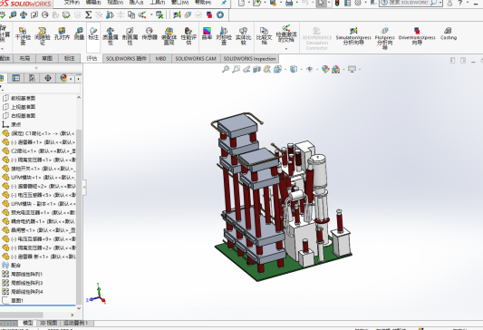Switch to the MBD ribbon tab

(160, 58)
